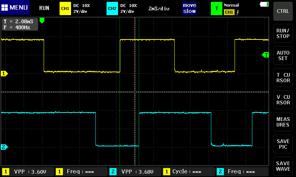This screenshot has height=177, width=296.
Task: Select the yellow CH1 channel box
Action: click(x=65, y=8)
